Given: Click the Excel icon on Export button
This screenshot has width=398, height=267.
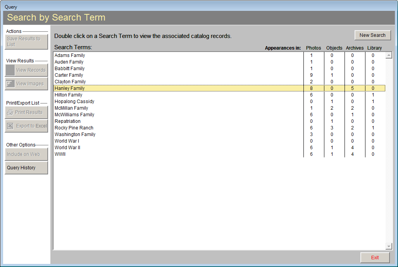Looking at the screenshot, I should (10, 126).
